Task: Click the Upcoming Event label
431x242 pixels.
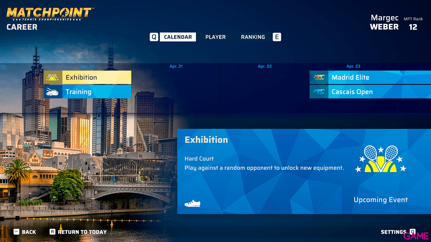Action: (380, 200)
